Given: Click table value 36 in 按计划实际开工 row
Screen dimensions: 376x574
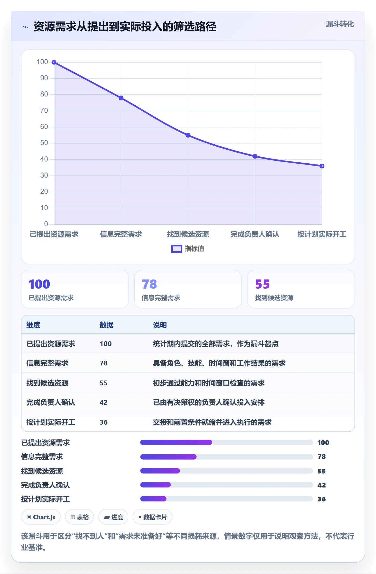Looking at the screenshot, I should point(104,422).
